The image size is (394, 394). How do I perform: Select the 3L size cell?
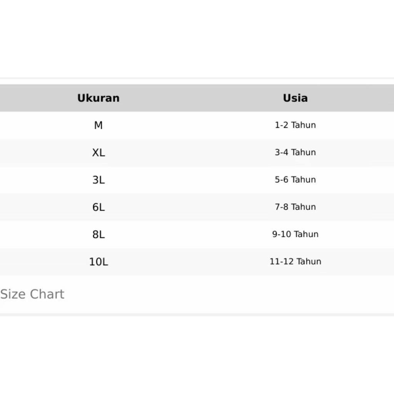pos(98,180)
